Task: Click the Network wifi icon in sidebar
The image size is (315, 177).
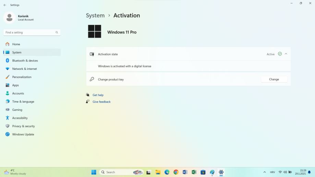Action: 8,69
